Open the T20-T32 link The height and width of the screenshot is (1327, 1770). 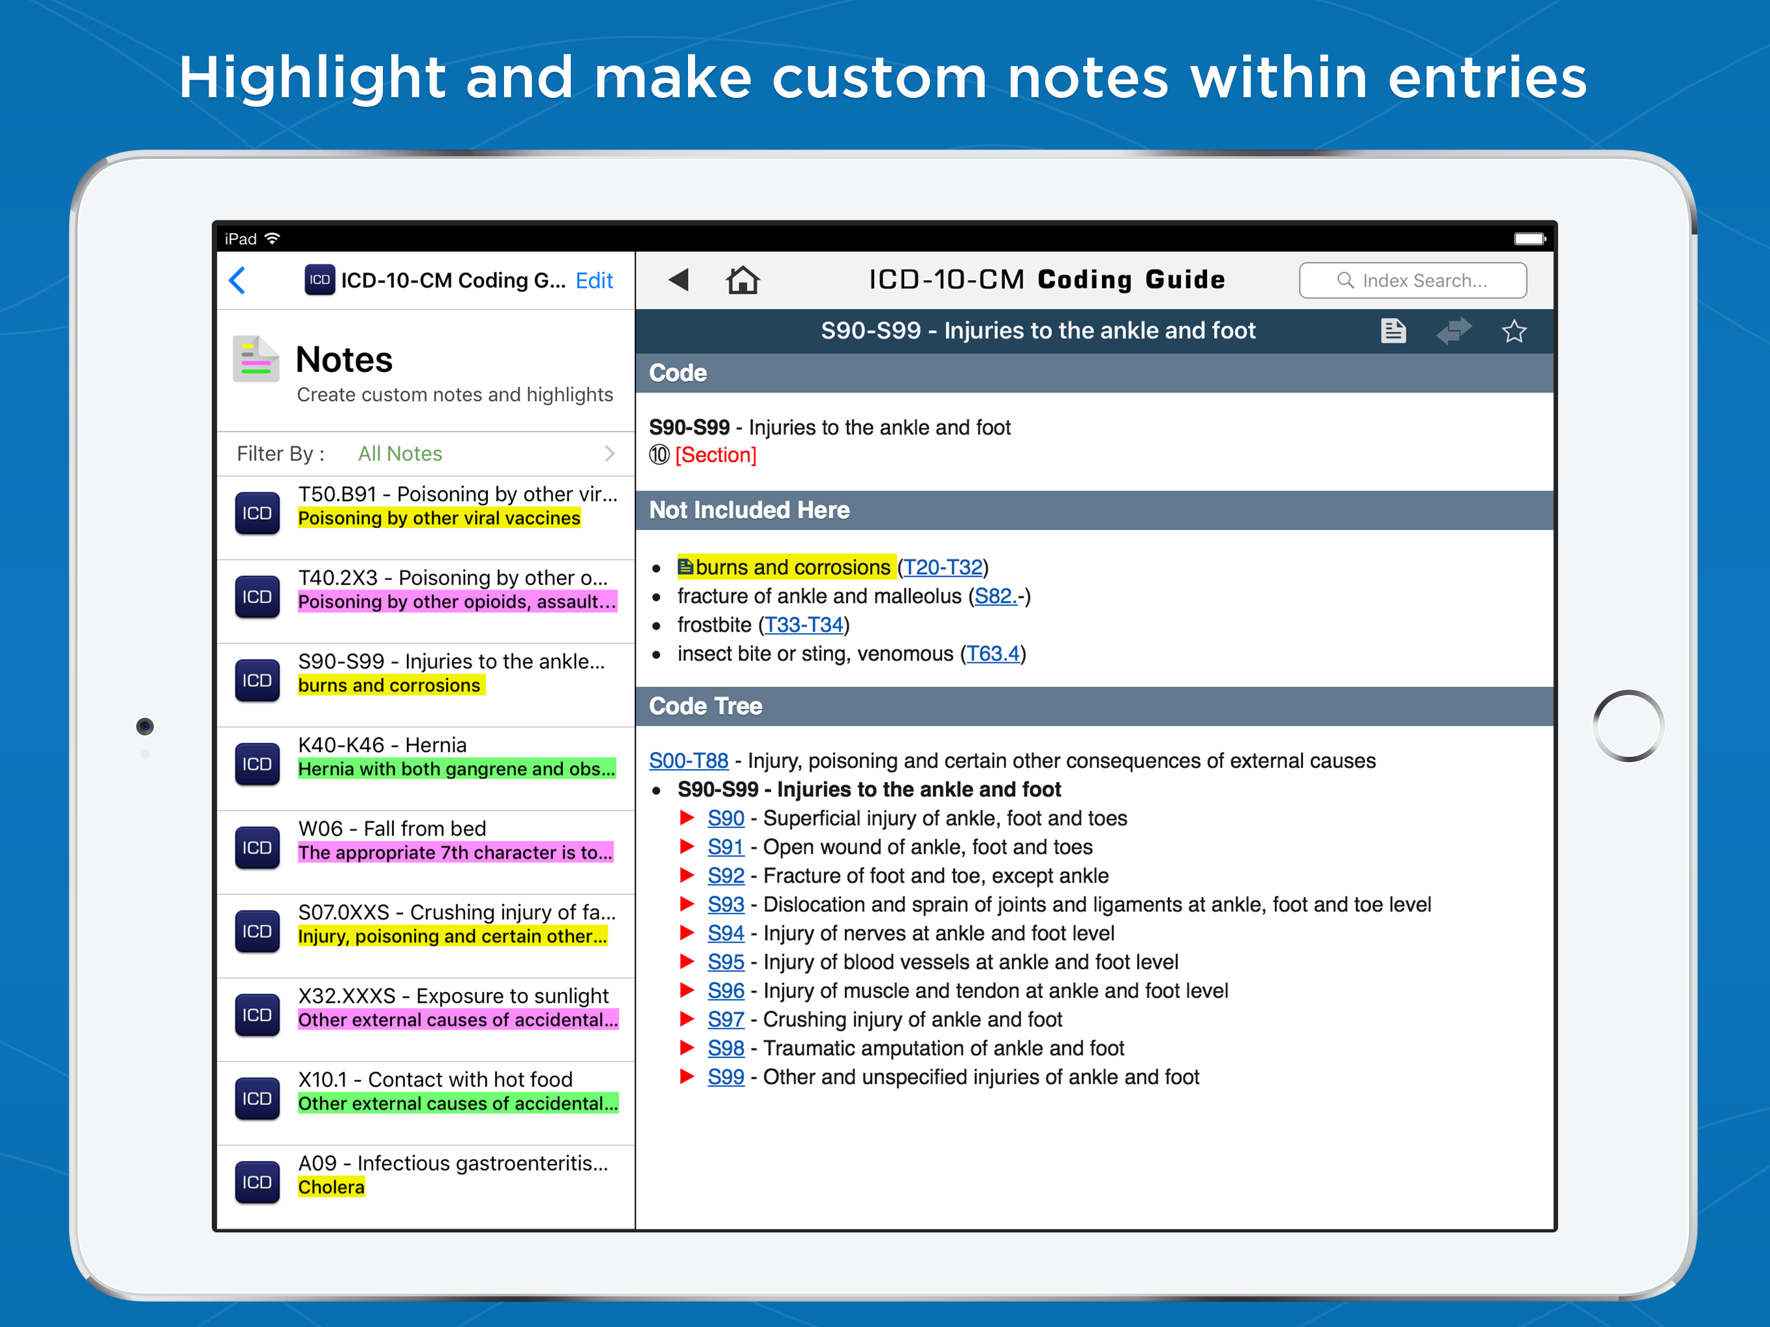pyautogui.click(x=943, y=567)
